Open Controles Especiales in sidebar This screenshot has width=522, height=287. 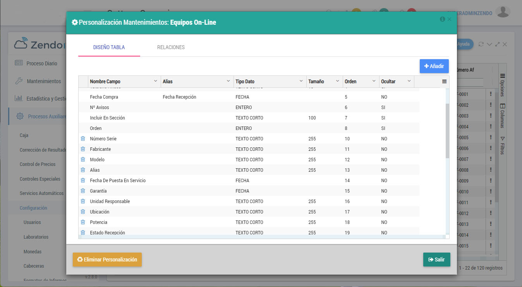pyautogui.click(x=40, y=179)
